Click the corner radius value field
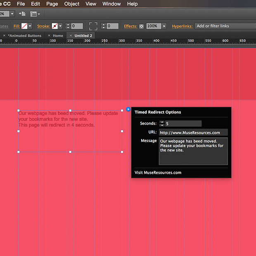The image size is (256, 256). point(112,26)
